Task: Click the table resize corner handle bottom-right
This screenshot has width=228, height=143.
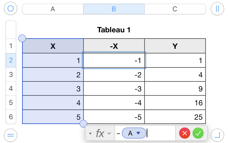Action: click(217, 135)
